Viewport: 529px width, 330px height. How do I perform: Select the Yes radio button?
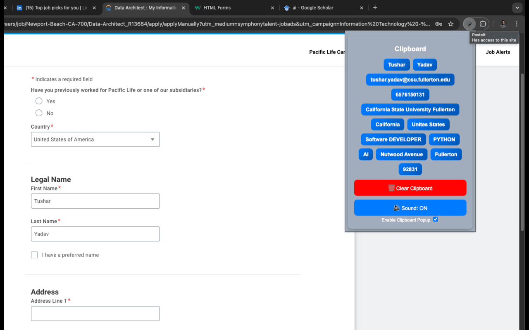[39, 101]
